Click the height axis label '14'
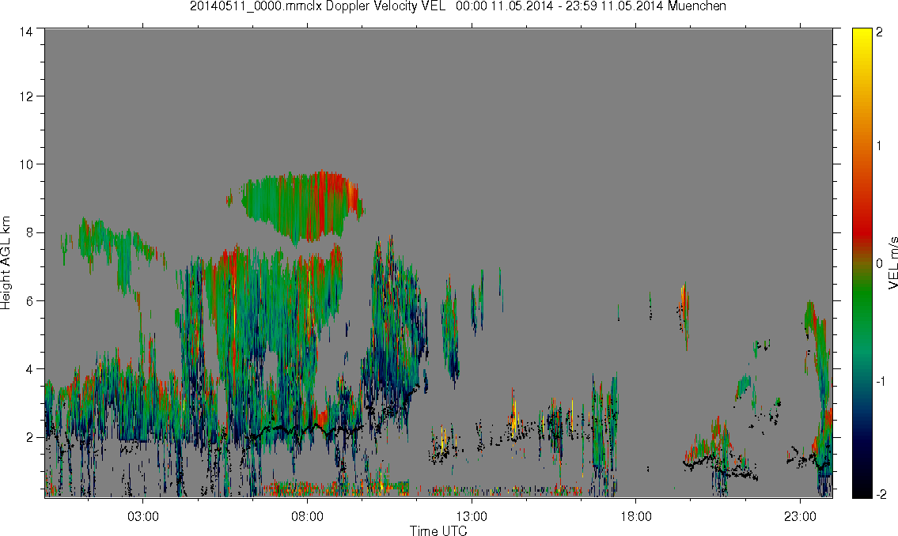898x536 pixels. 25,32
